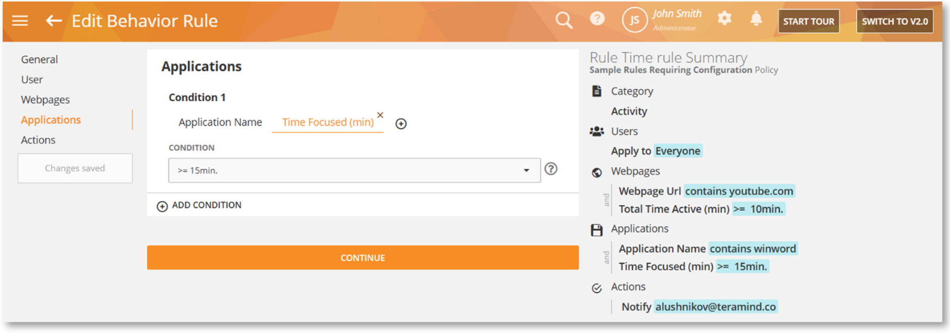The width and height of the screenshot is (950, 334).
Task: Open Actions section in sidebar
Action: point(38,140)
